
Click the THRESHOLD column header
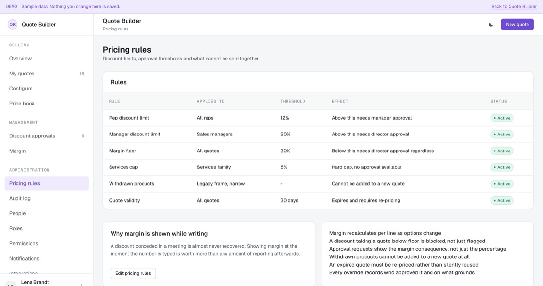293,101
